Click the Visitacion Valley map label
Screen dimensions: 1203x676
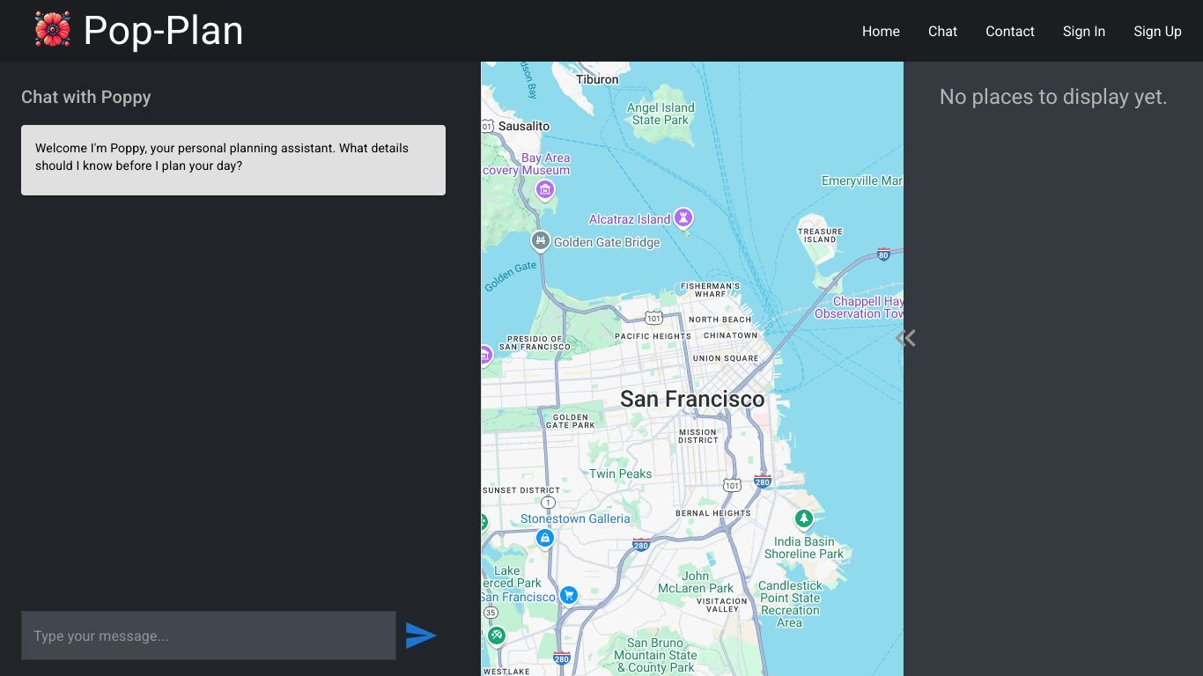(x=722, y=606)
